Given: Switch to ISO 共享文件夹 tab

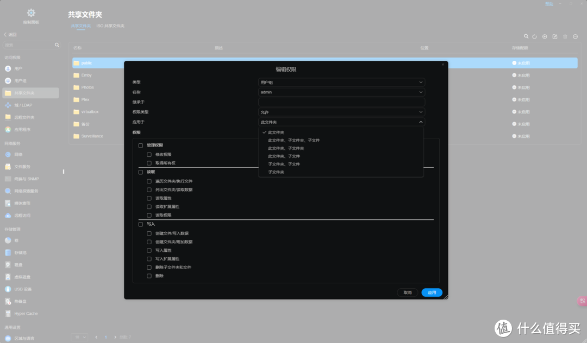Looking at the screenshot, I should 110,26.
